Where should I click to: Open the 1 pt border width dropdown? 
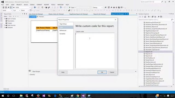(x=19, y=10)
